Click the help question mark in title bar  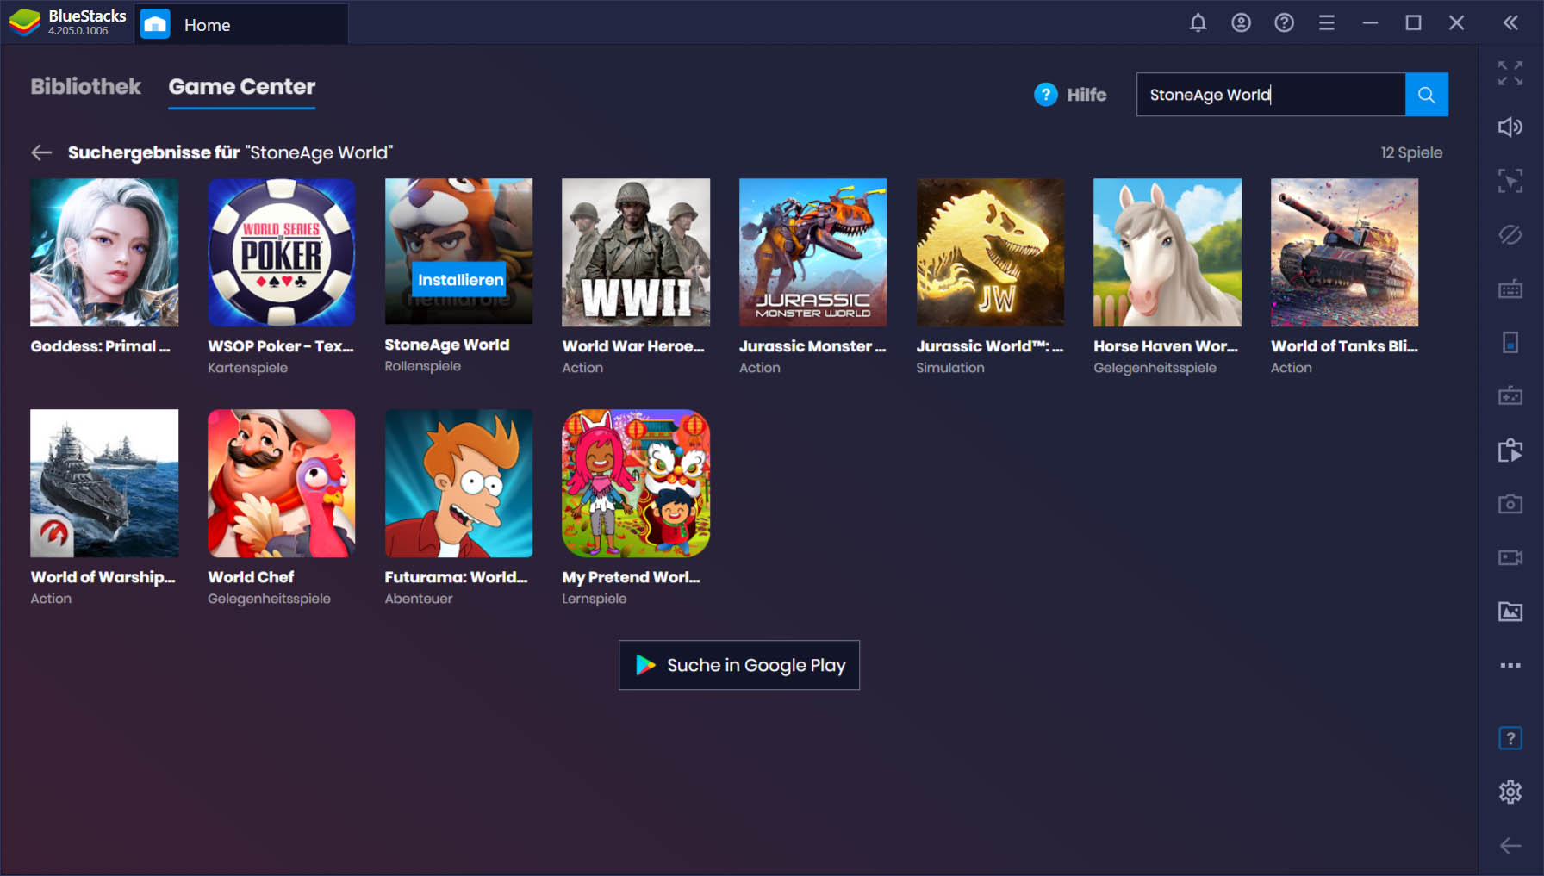(1284, 23)
